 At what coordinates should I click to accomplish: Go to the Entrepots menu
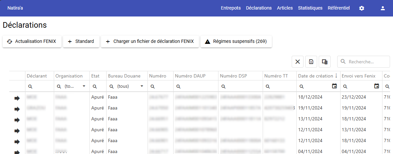tap(231, 8)
